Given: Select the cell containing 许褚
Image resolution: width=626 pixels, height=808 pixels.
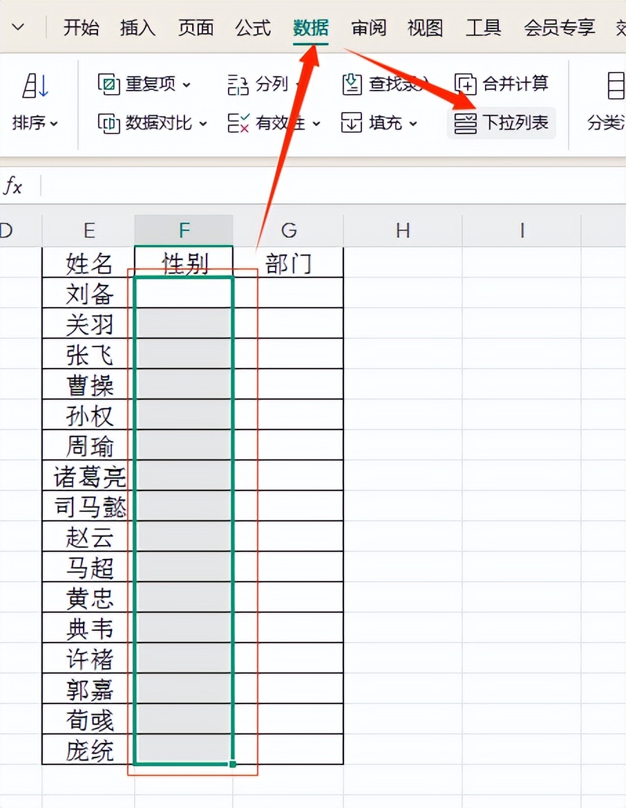Looking at the screenshot, I should tap(88, 658).
